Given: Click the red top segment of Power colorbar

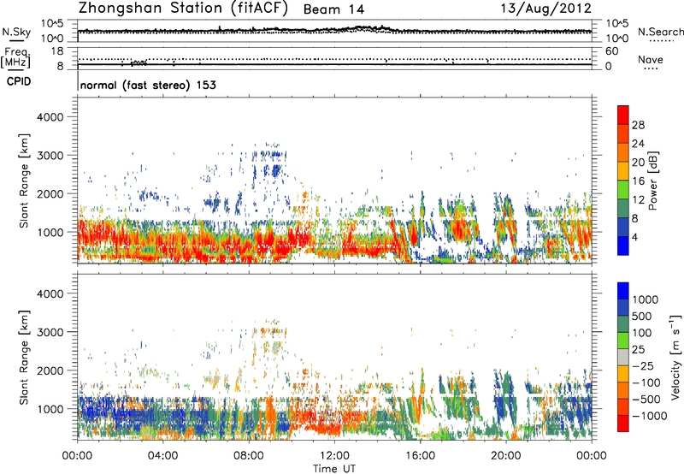Looking at the screenshot, I should pos(623,115).
